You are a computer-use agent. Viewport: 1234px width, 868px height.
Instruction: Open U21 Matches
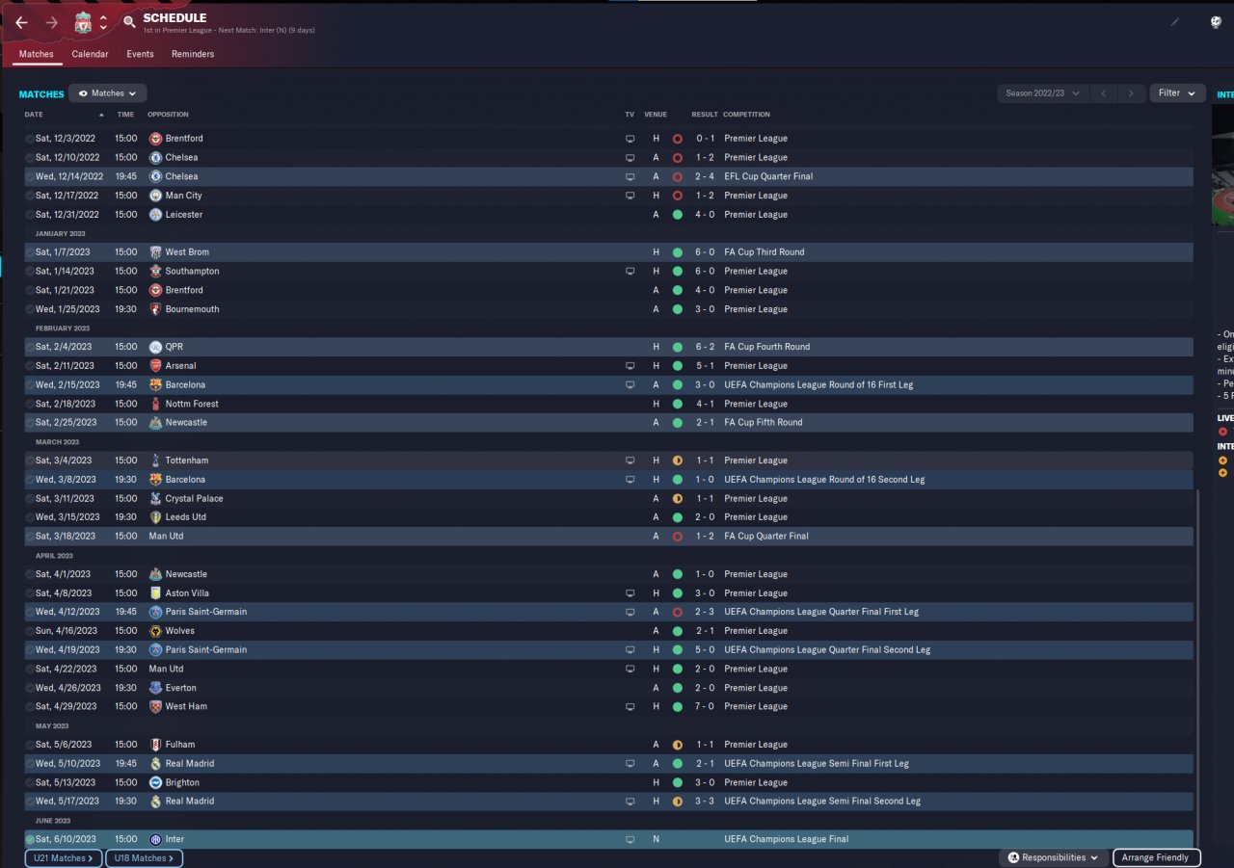click(64, 858)
